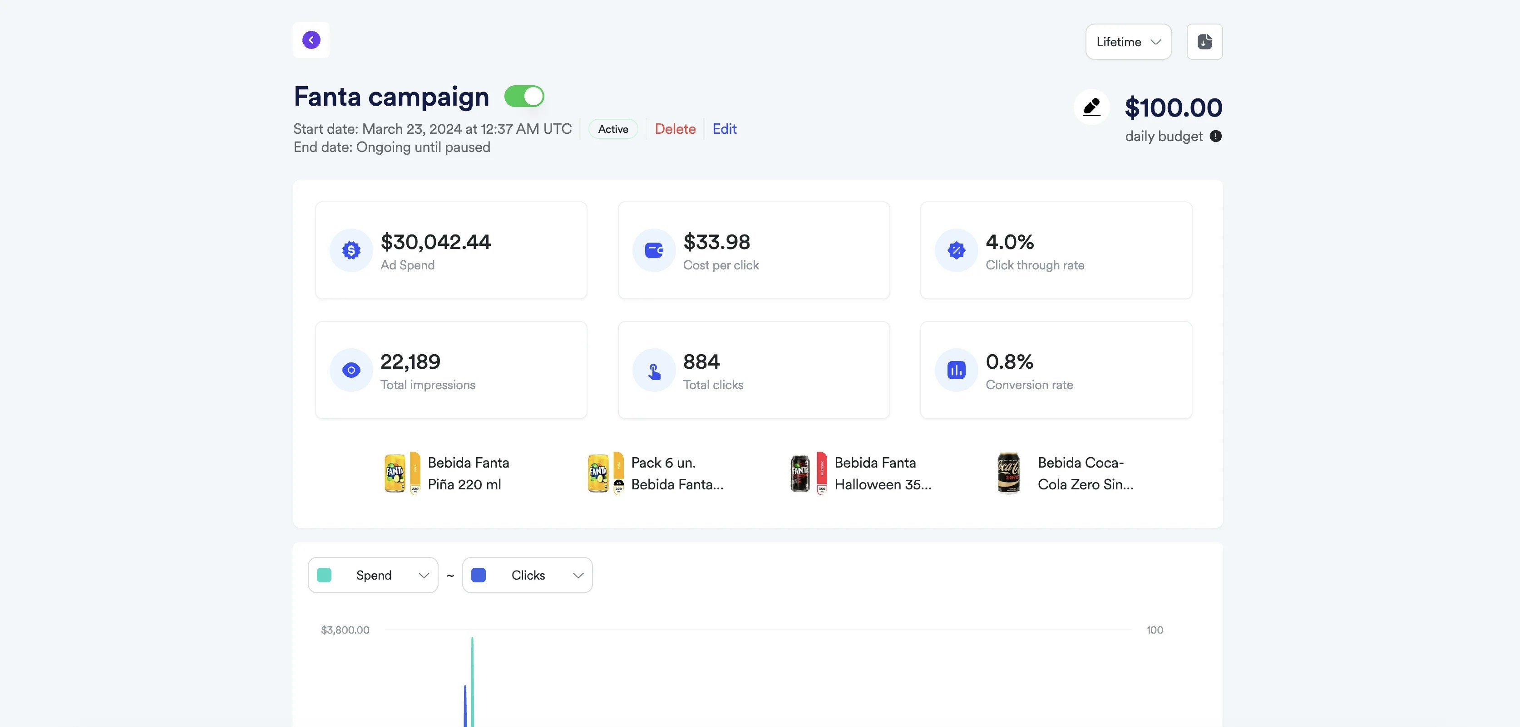
Task: Click the Cost per click wallet icon
Action: (654, 251)
